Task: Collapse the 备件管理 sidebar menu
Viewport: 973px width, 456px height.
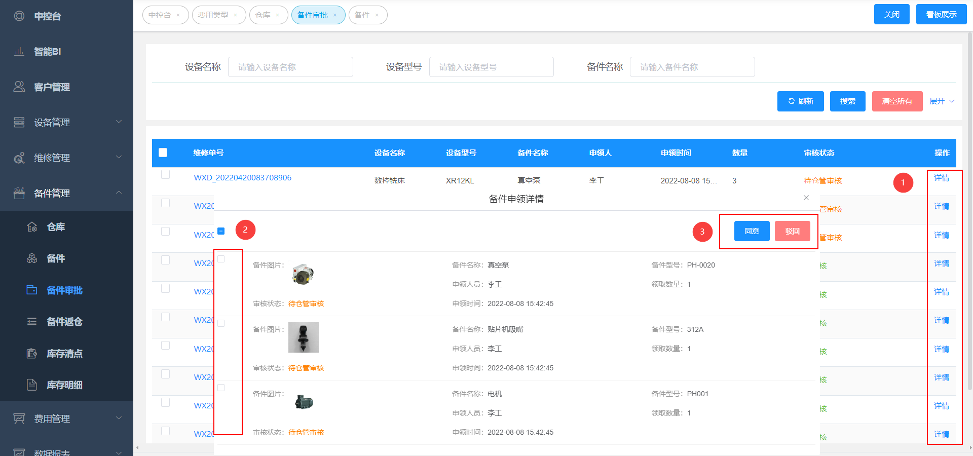Action: coord(66,193)
